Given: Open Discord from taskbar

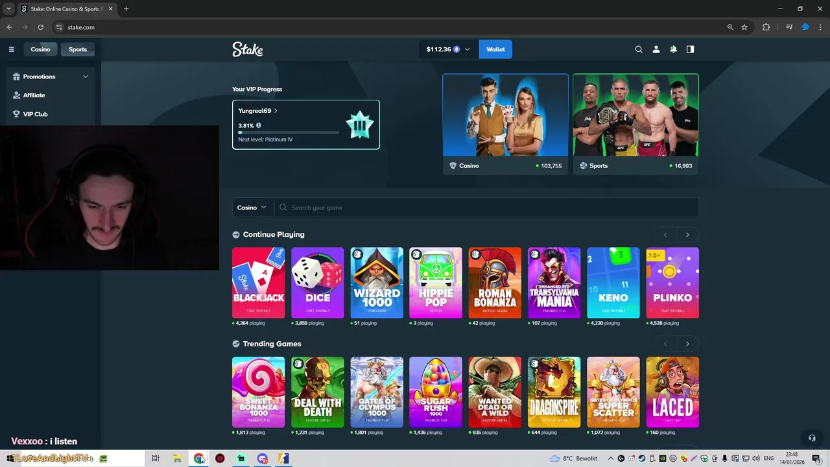Looking at the screenshot, I should (263, 459).
